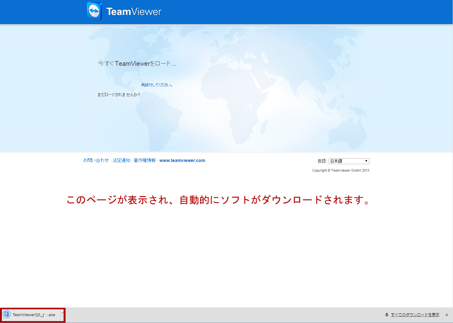Click すべてのダウンロードを表示 link
The height and width of the screenshot is (323, 453).
click(415, 315)
